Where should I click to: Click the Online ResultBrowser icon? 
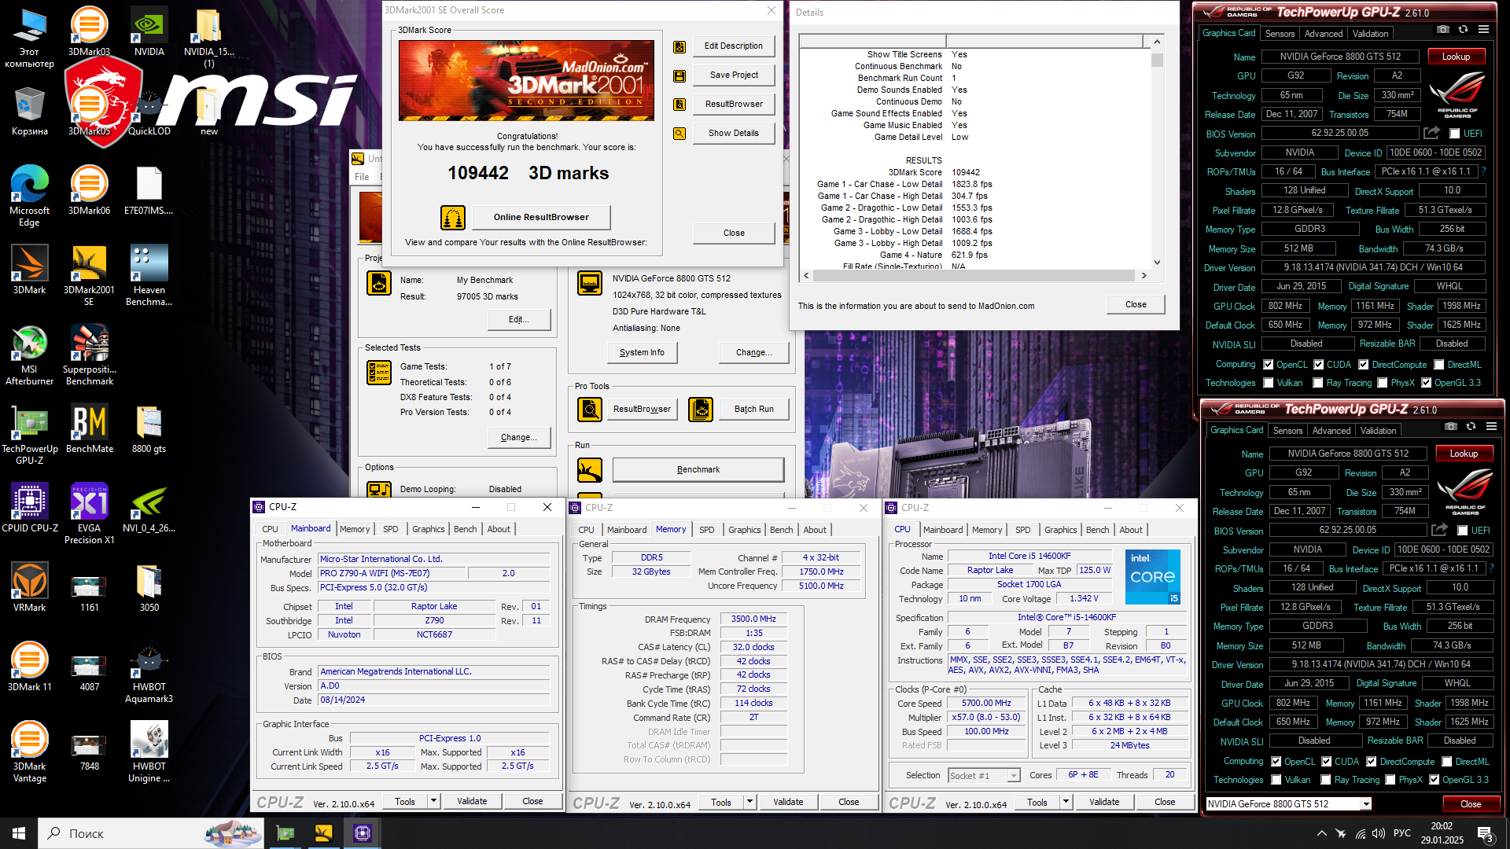tap(452, 217)
